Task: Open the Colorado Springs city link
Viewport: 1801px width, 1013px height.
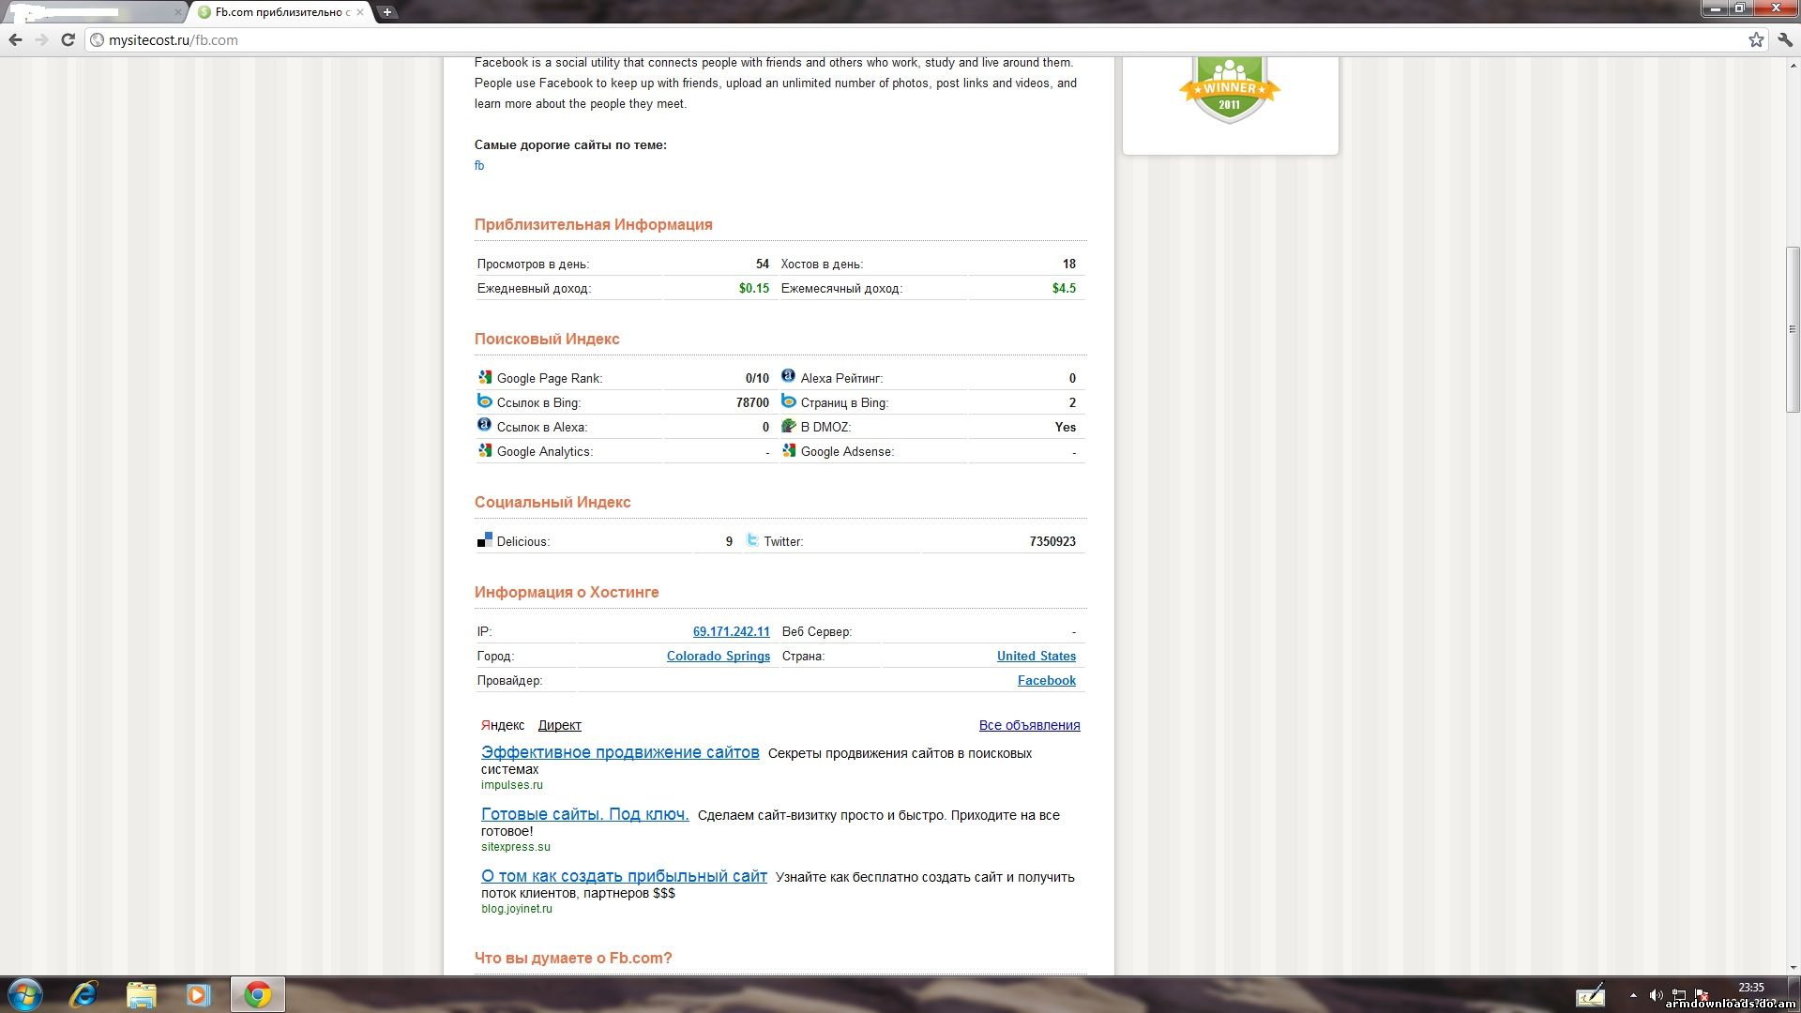Action: [719, 657]
